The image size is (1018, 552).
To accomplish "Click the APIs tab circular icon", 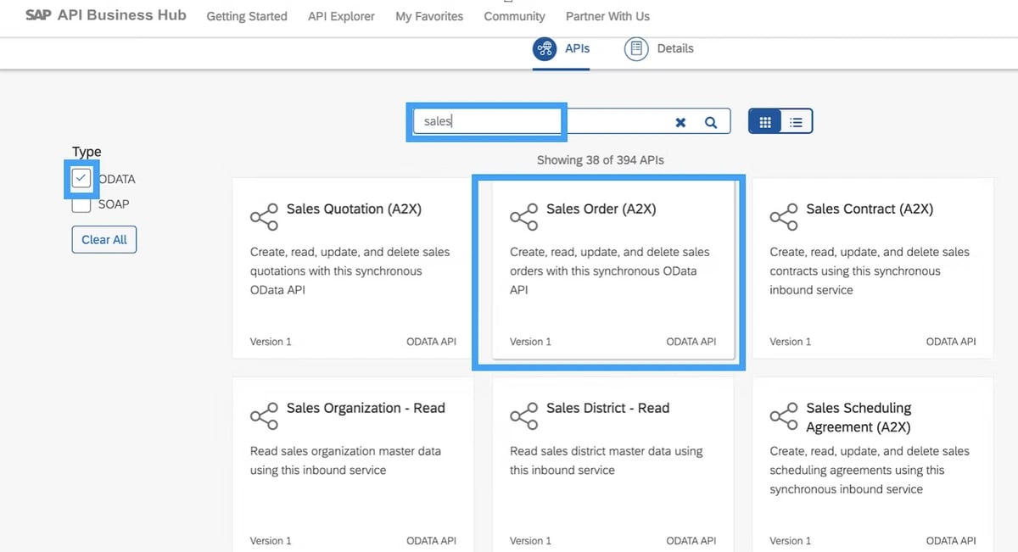I will (545, 49).
